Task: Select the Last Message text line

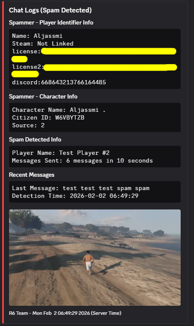Action: pos(81,188)
